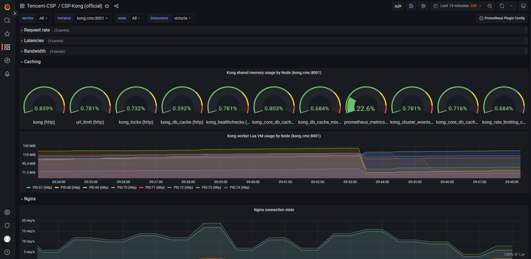Click the dashboard grid icon beside Tencent-CSP
This screenshot has height=259, width=531.
pyautogui.click(x=22, y=6)
